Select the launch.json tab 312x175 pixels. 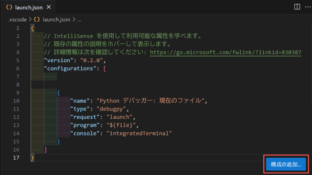(x=28, y=7)
